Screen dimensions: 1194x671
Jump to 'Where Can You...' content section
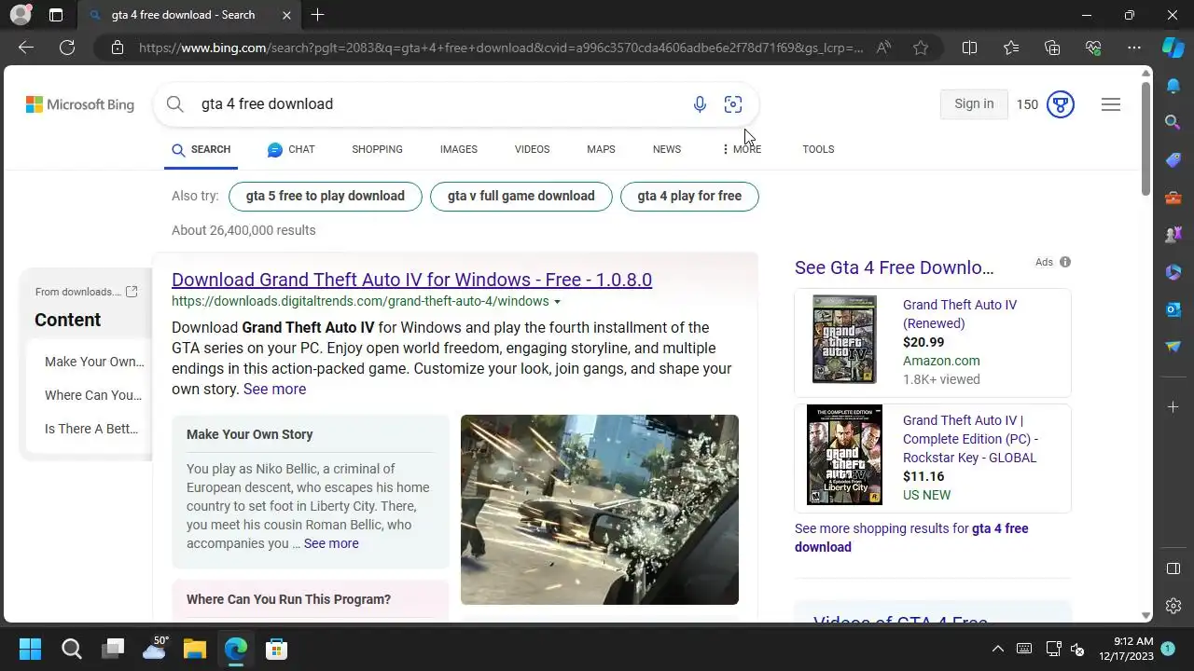coord(93,395)
